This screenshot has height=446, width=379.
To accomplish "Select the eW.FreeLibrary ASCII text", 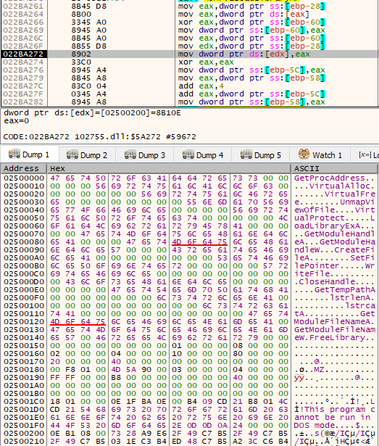I will (x=330, y=337).
